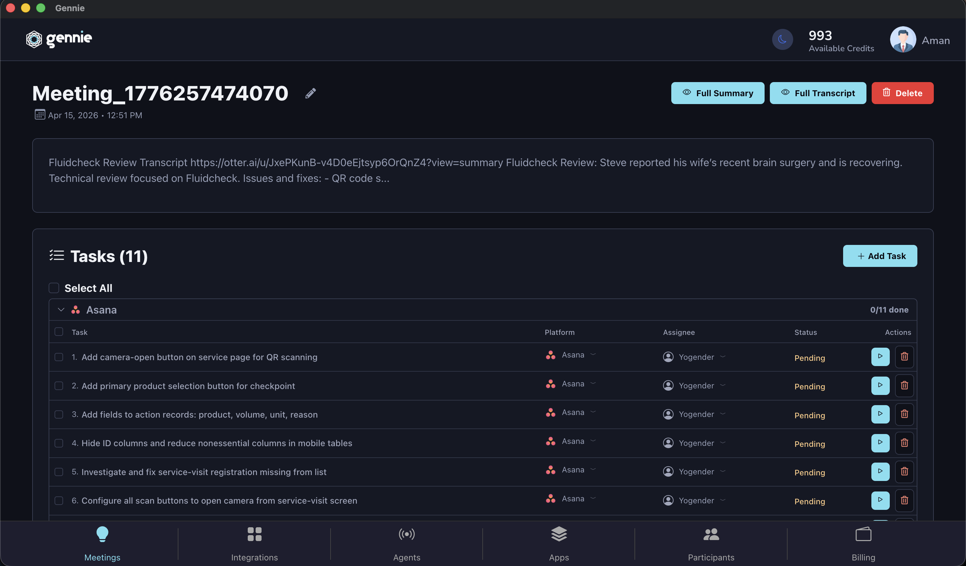This screenshot has height=566, width=966.
Task: Open the Integrations grid icon
Action: click(x=254, y=534)
